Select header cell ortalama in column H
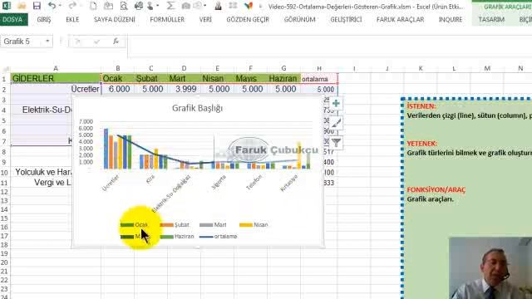Image resolution: width=532 pixels, height=299 pixels. click(319, 79)
